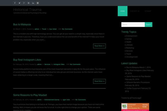
Task: Click the bus ticket tag link
Action: 53,29
